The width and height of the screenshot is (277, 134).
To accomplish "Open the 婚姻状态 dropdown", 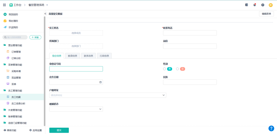I will [x=76, y=109].
